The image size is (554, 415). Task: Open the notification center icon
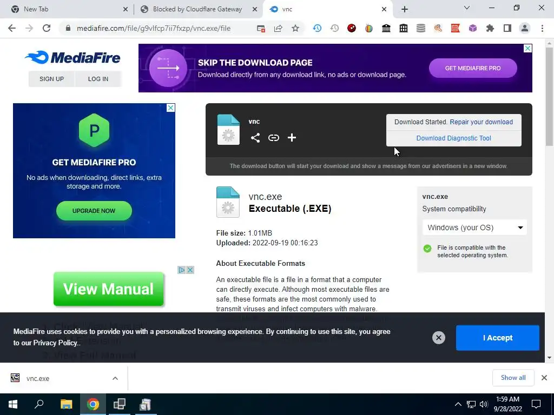click(x=536, y=404)
